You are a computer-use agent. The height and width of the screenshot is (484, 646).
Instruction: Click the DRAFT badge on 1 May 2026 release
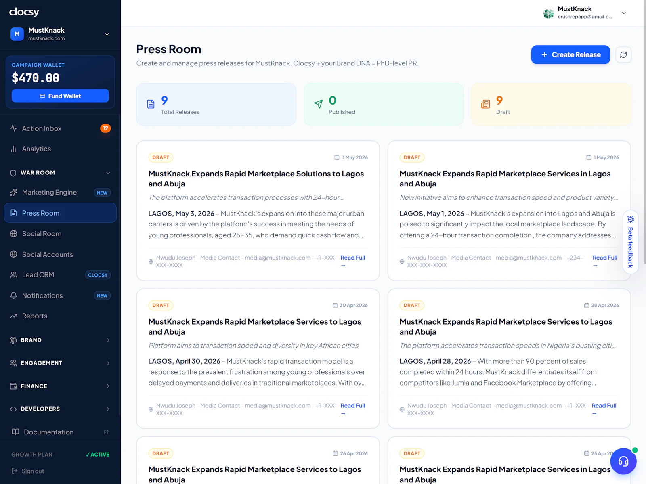point(412,157)
